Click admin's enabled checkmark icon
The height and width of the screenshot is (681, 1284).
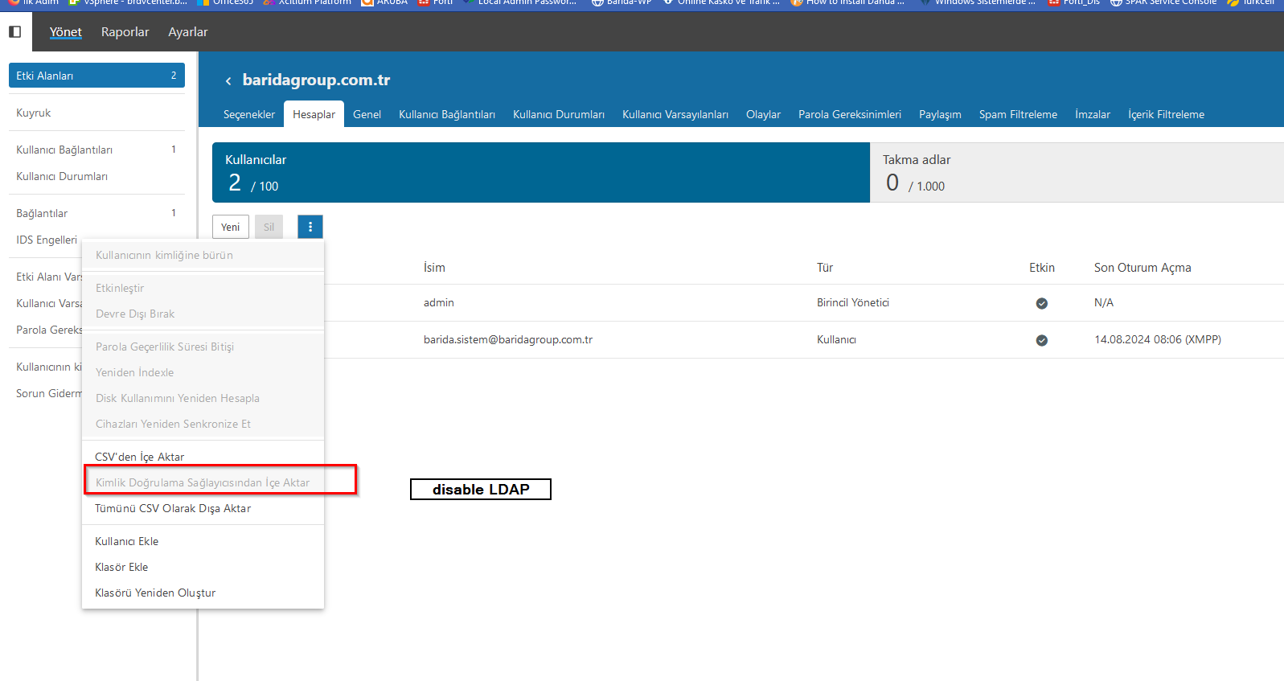1041,303
